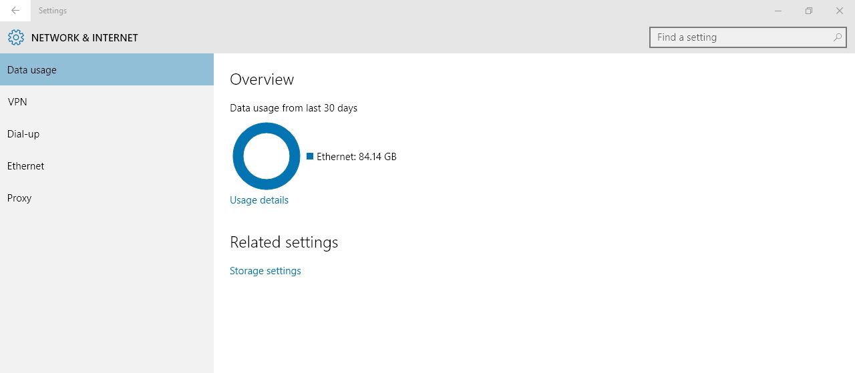
Task: Click the Ethernet: 84.14 GB label
Action: [357, 157]
